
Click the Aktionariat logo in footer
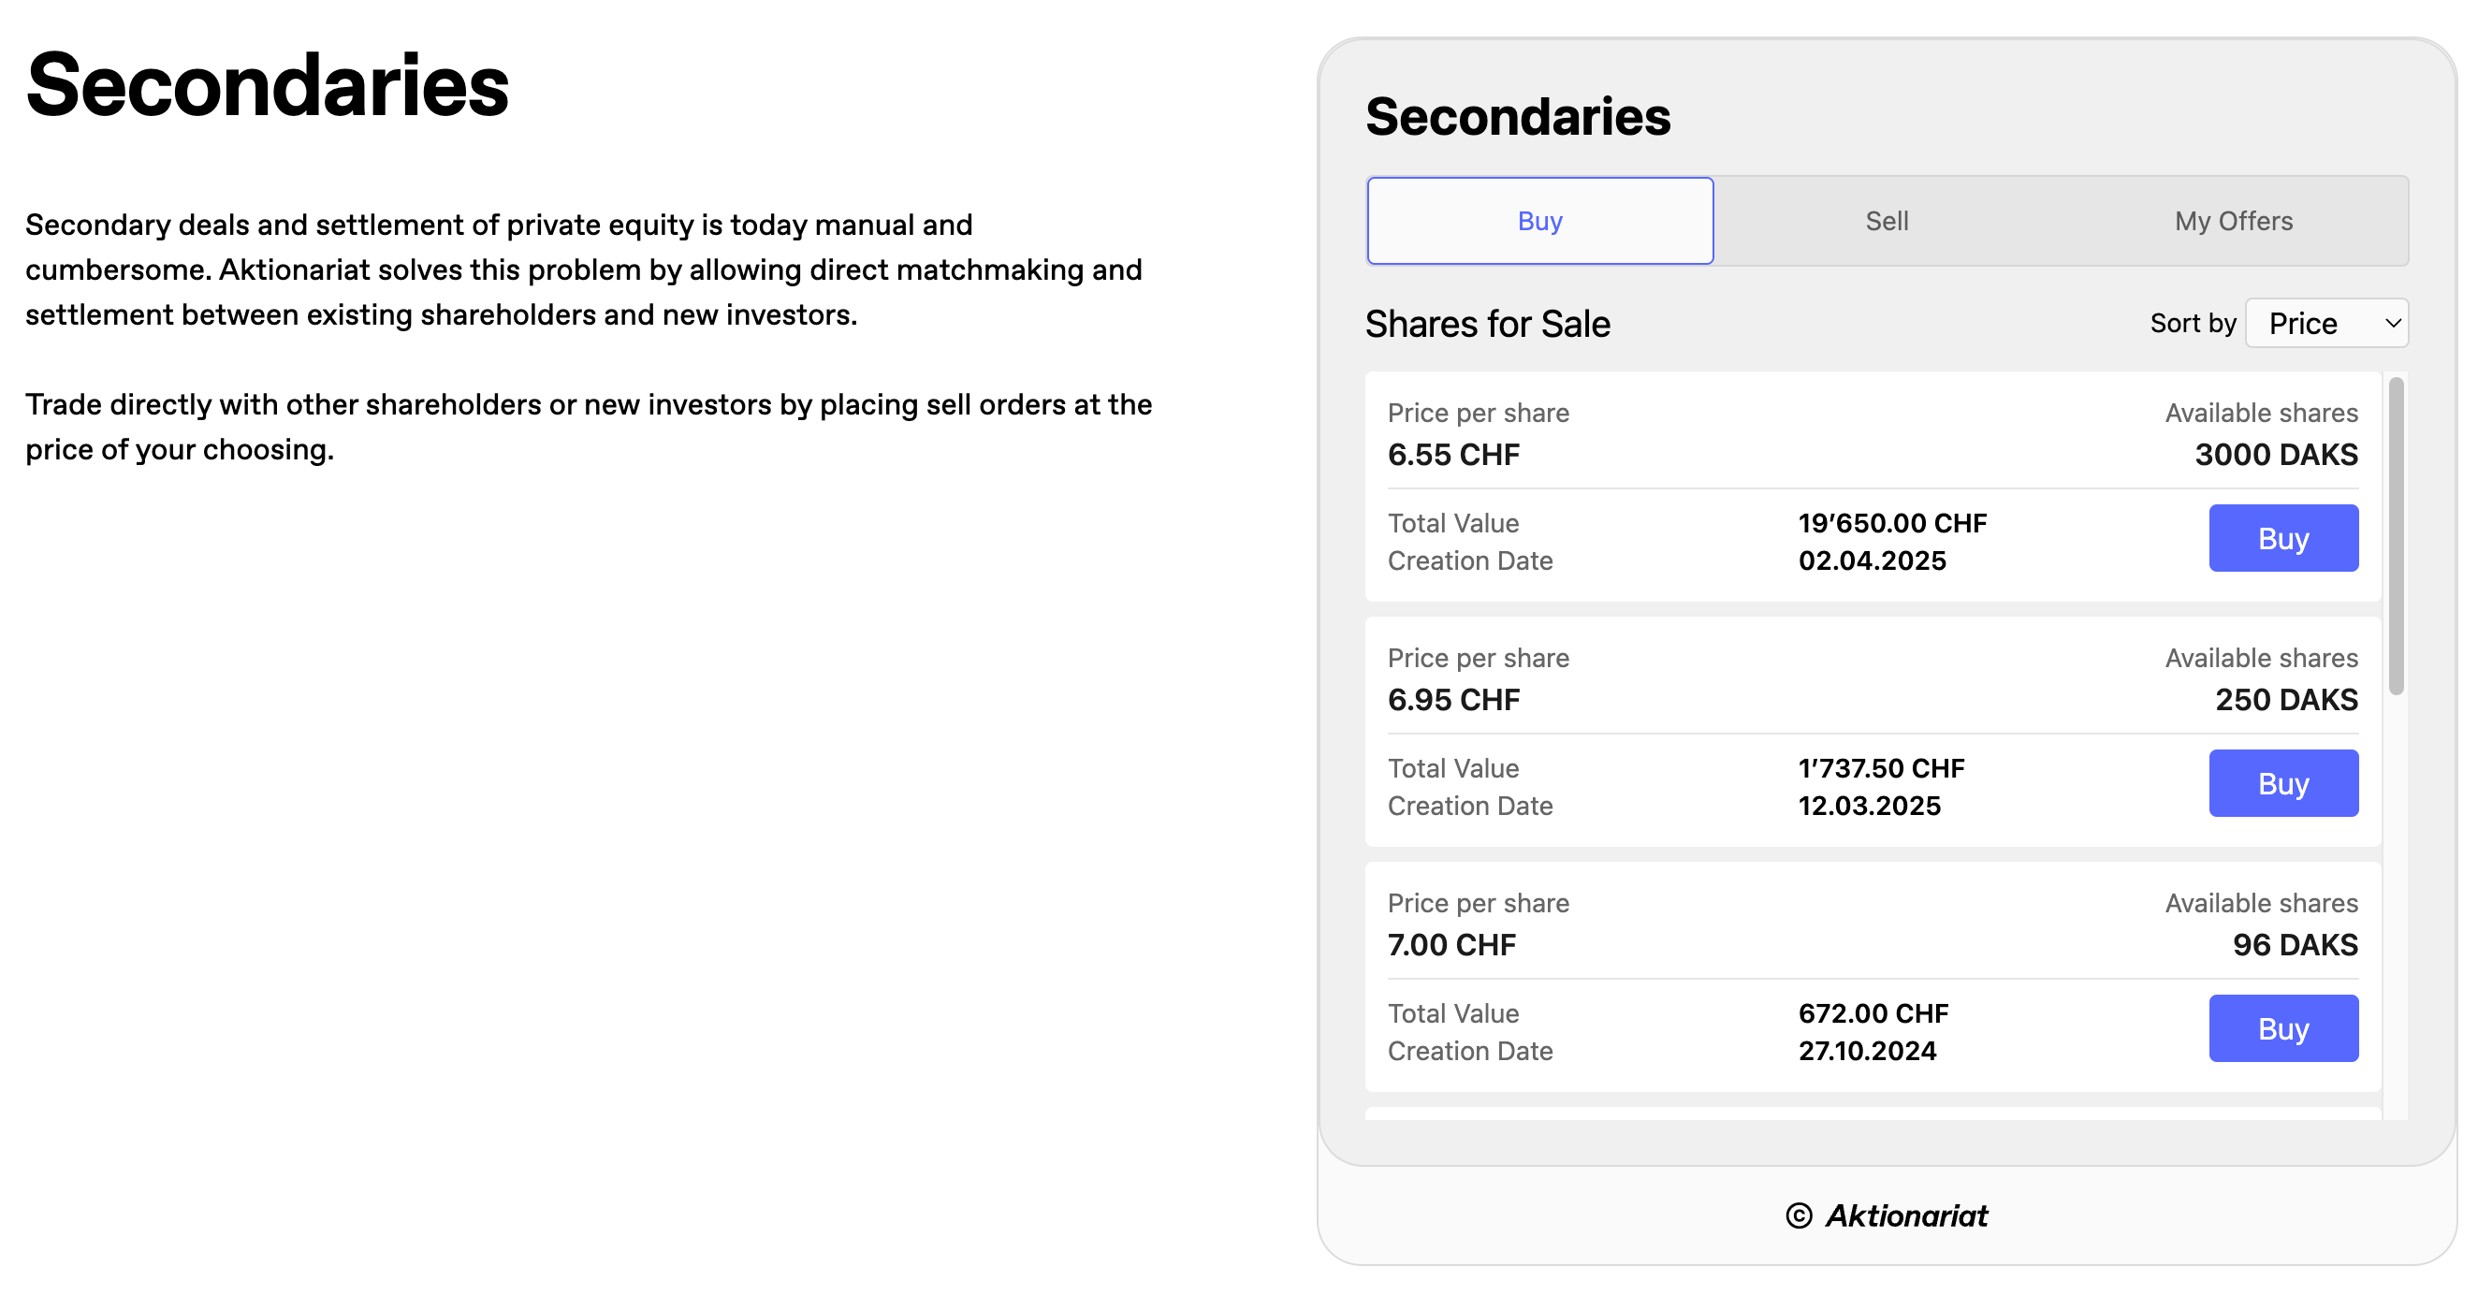point(1905,1215)
